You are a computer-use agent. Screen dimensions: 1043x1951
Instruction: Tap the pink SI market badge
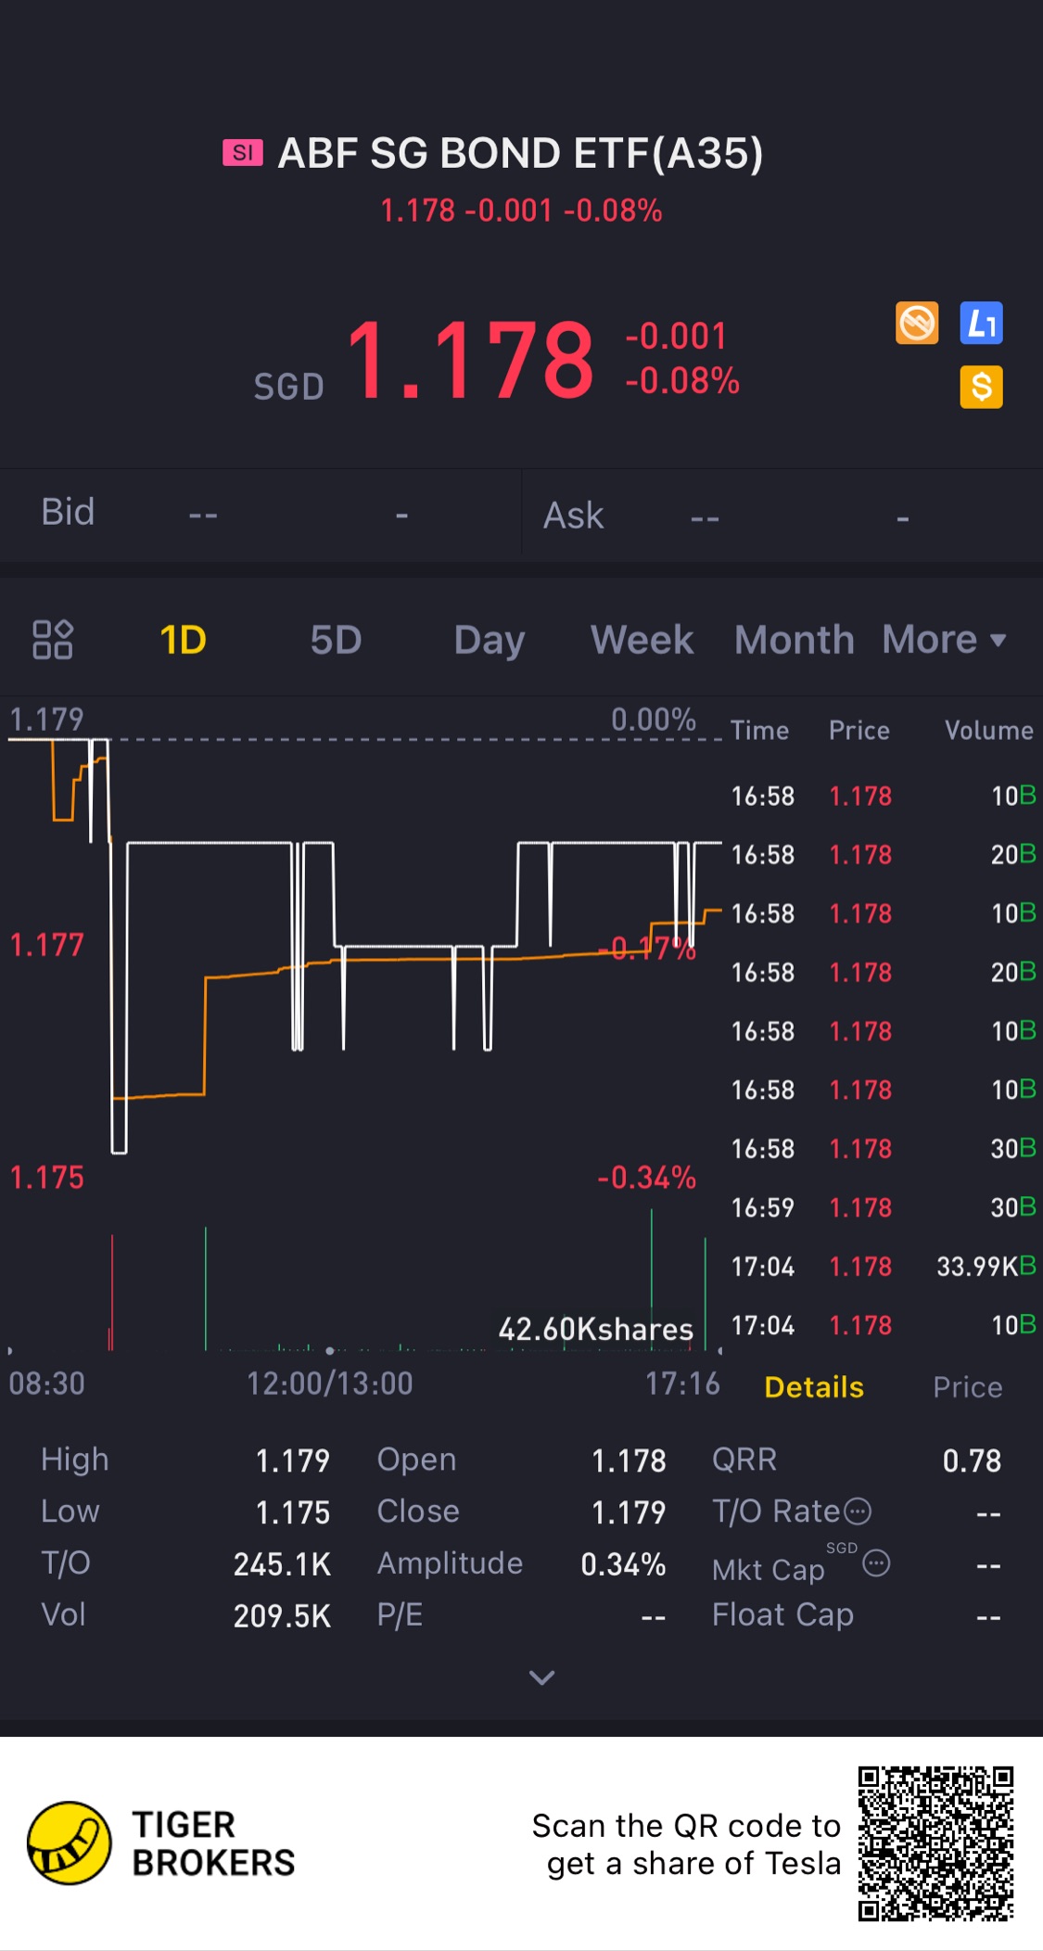pos(243,153)
